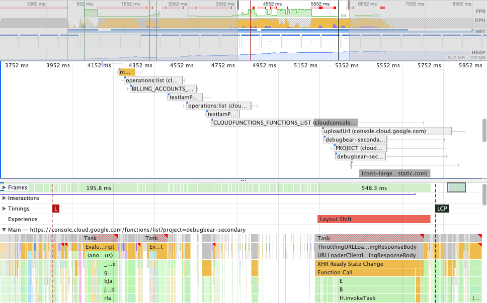Click the Experience track label
The width and height of the screenshot is (487, 303).
click(22, 219)
